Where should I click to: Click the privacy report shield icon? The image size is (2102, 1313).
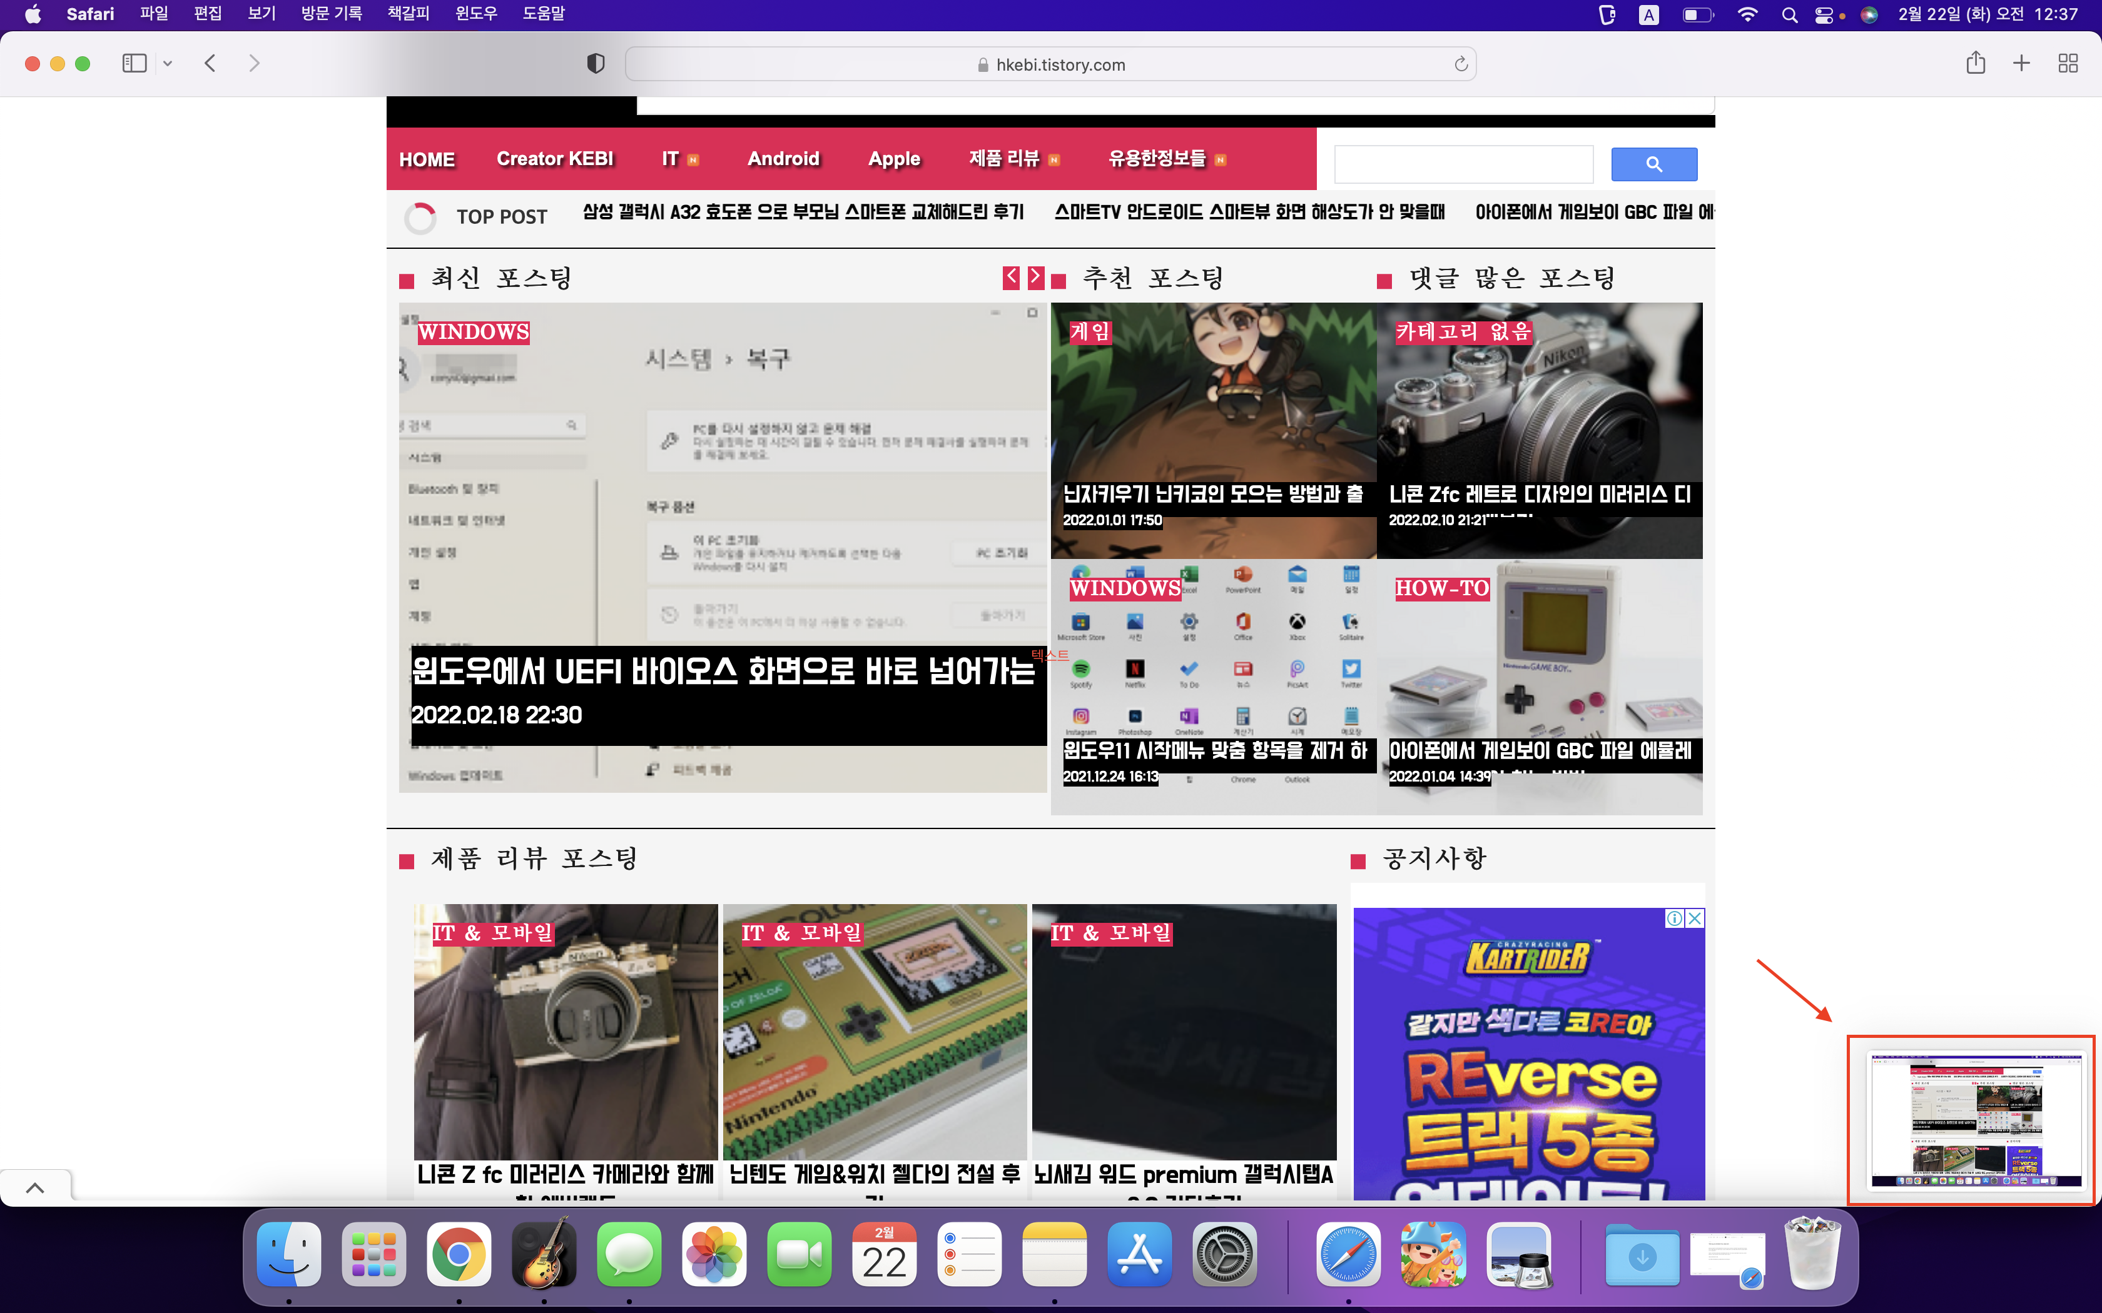point(595,63)
